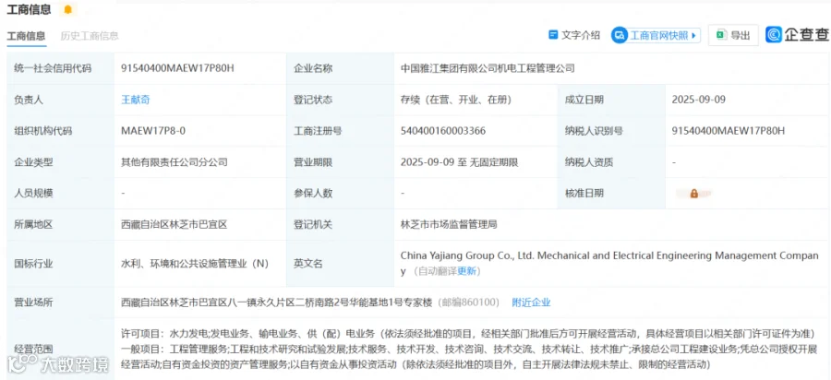Click the 登记机关 label cell
This screenshot has width=831, height=380.
coord(340,224)
